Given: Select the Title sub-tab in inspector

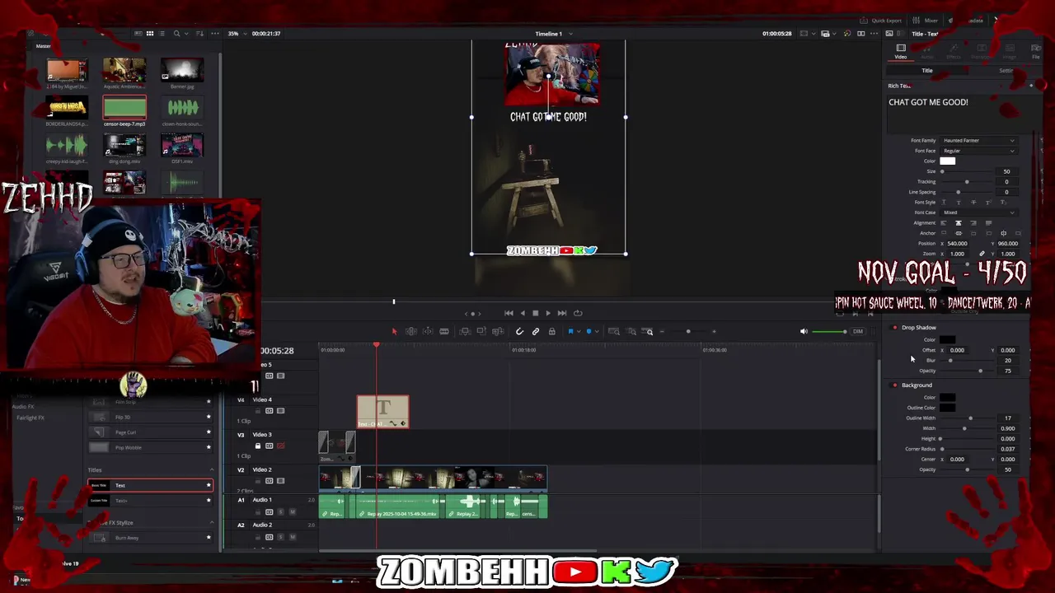Looking at the screenshot, I should pos(927,71).
